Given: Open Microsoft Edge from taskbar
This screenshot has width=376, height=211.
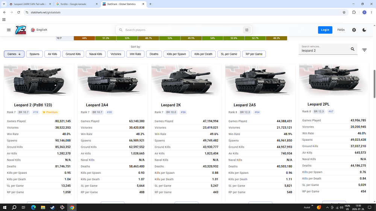Looking at the screenshot, I should pos(33,207).
